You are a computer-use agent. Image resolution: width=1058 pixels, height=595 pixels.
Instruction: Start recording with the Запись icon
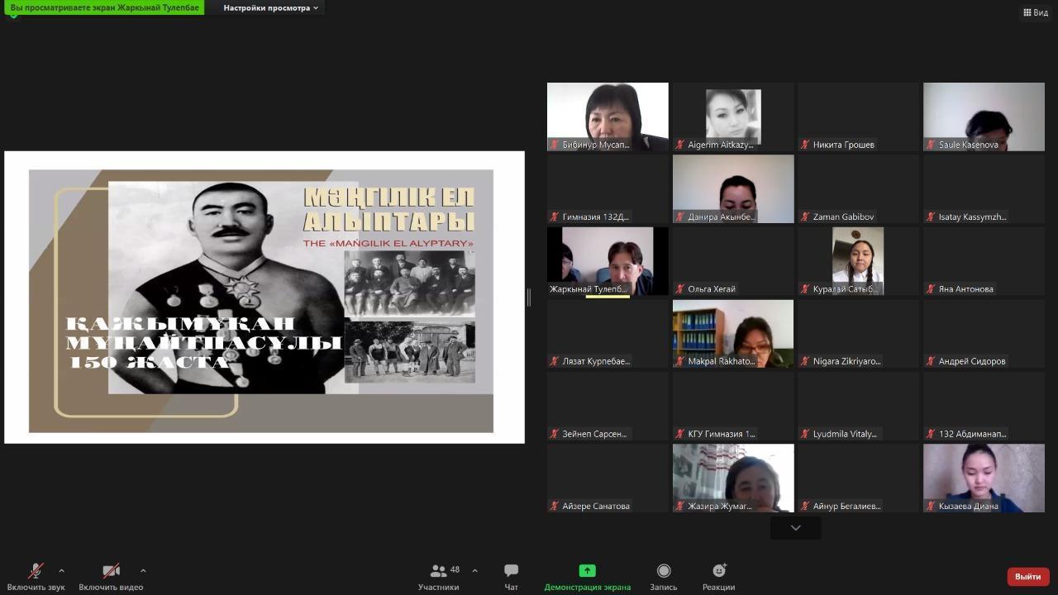[x=663, y=571]
